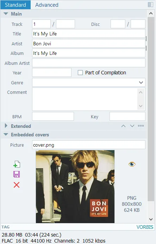Collapse the Embedded covers section

tap(6, 135)
